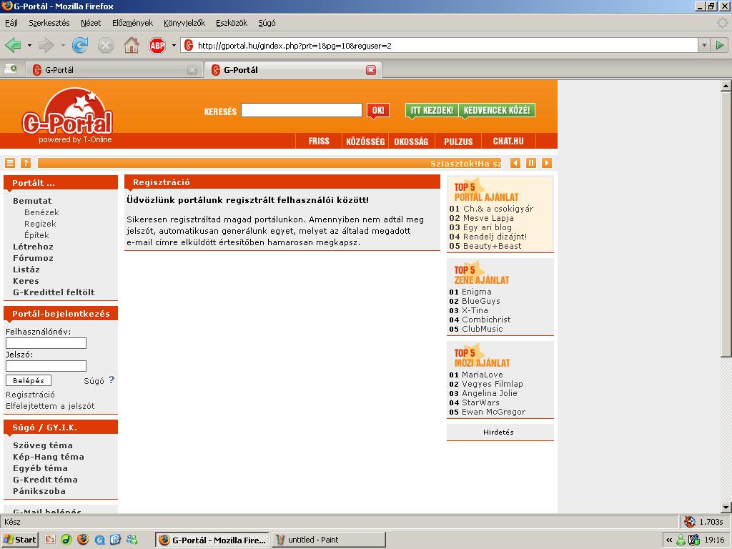This screenshot has width=732, height=549.
Task: Open the Könyvjelzők menu
Action: pos(183,23)
